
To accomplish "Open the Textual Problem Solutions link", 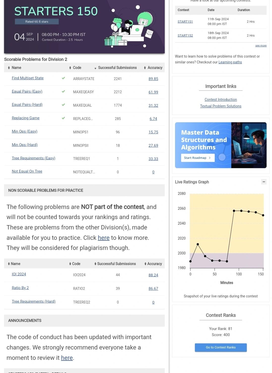I will click(221, 106).
